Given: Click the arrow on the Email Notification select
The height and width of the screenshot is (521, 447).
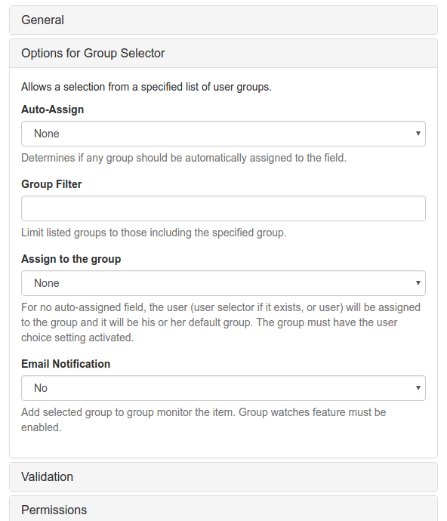Looking at the screenshot, I should point(418,388).
